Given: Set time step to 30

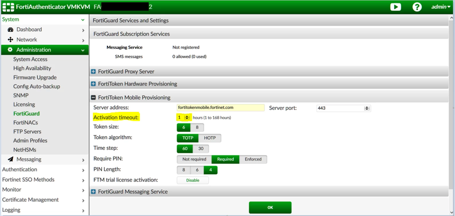Looking at the screenshot, I should (201, 149).
